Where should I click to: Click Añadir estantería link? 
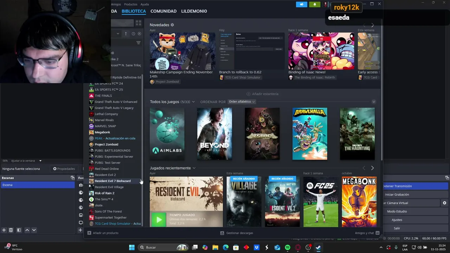point(262,94)
